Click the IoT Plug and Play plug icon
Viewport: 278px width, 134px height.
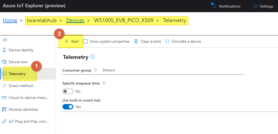tap(4, 121)
